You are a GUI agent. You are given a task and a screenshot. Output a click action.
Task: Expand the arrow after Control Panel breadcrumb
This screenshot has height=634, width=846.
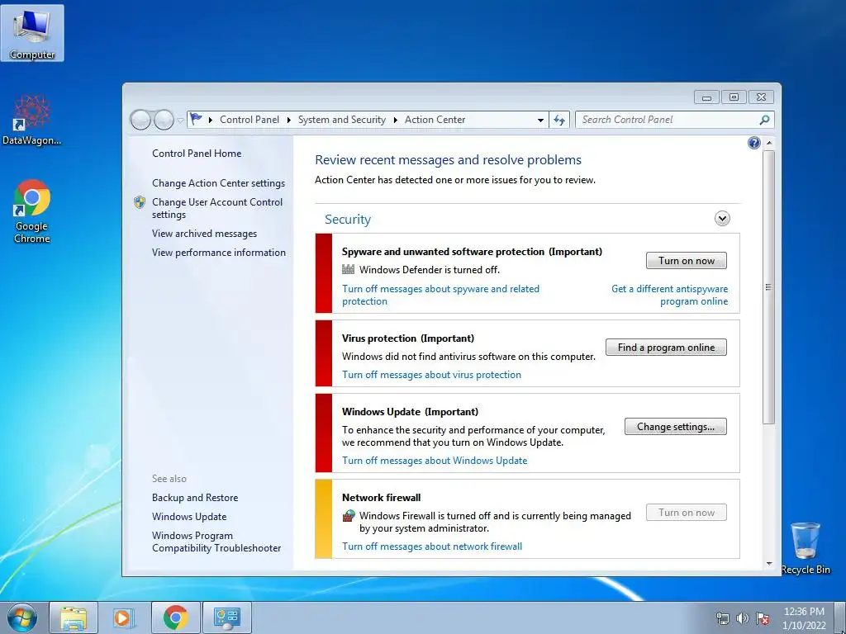pos(288,120)
